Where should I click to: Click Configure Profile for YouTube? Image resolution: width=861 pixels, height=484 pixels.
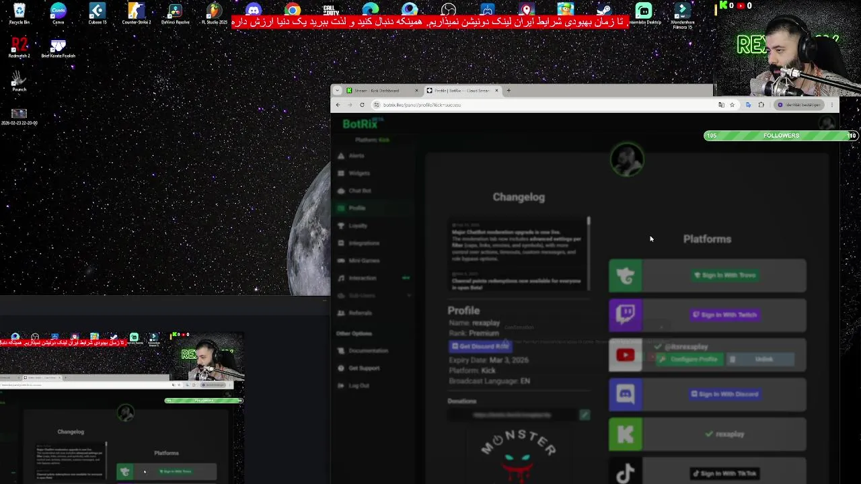click(688, 360)
